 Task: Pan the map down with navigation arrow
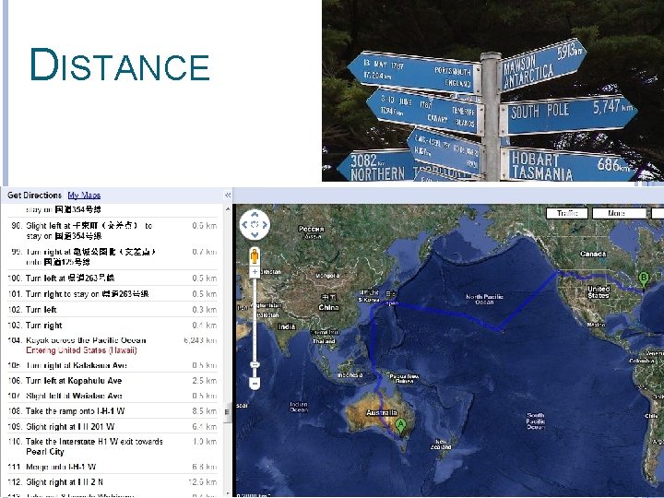tap(255, 234)
